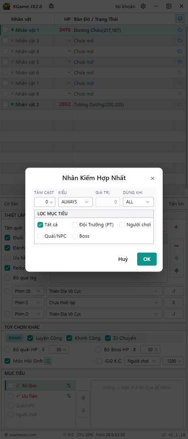
Task: Close the Nhân Kiếm Hợp Nhất dialog
Action: (153, 178)
